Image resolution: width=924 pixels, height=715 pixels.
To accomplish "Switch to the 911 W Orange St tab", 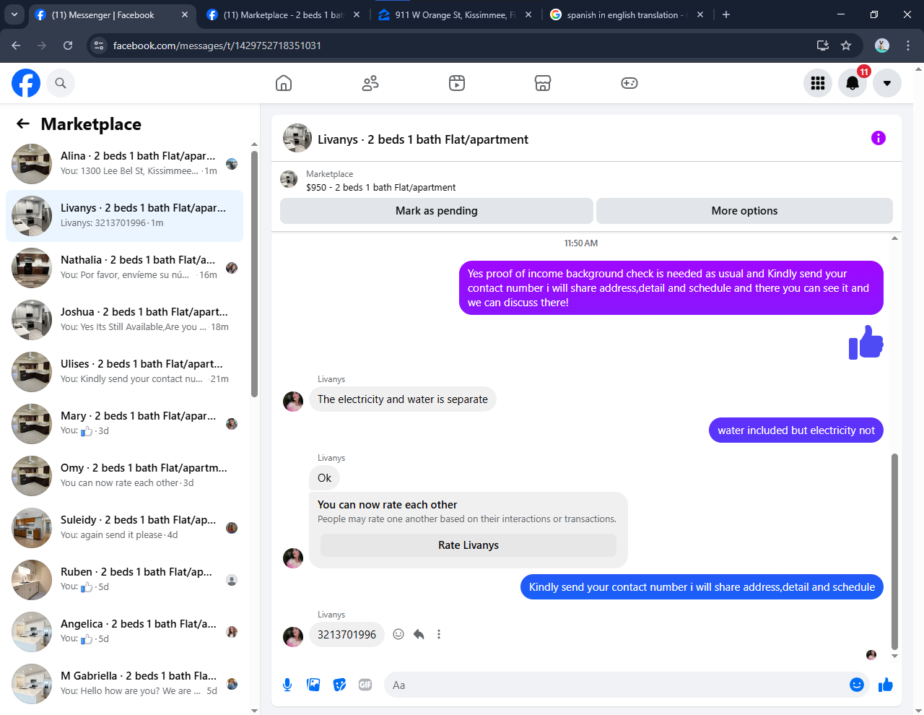I will coord(455,14).
